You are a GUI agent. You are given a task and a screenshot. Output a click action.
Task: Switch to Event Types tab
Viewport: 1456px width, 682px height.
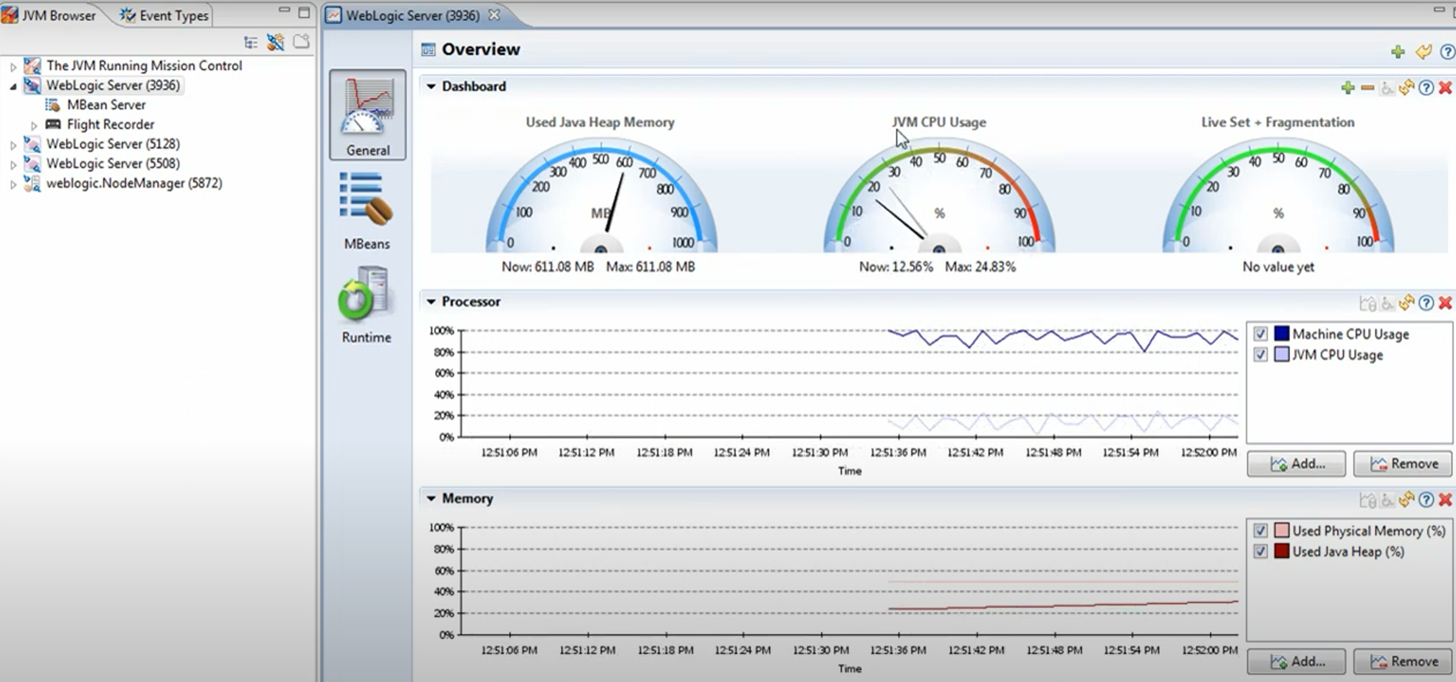[165, 15]
